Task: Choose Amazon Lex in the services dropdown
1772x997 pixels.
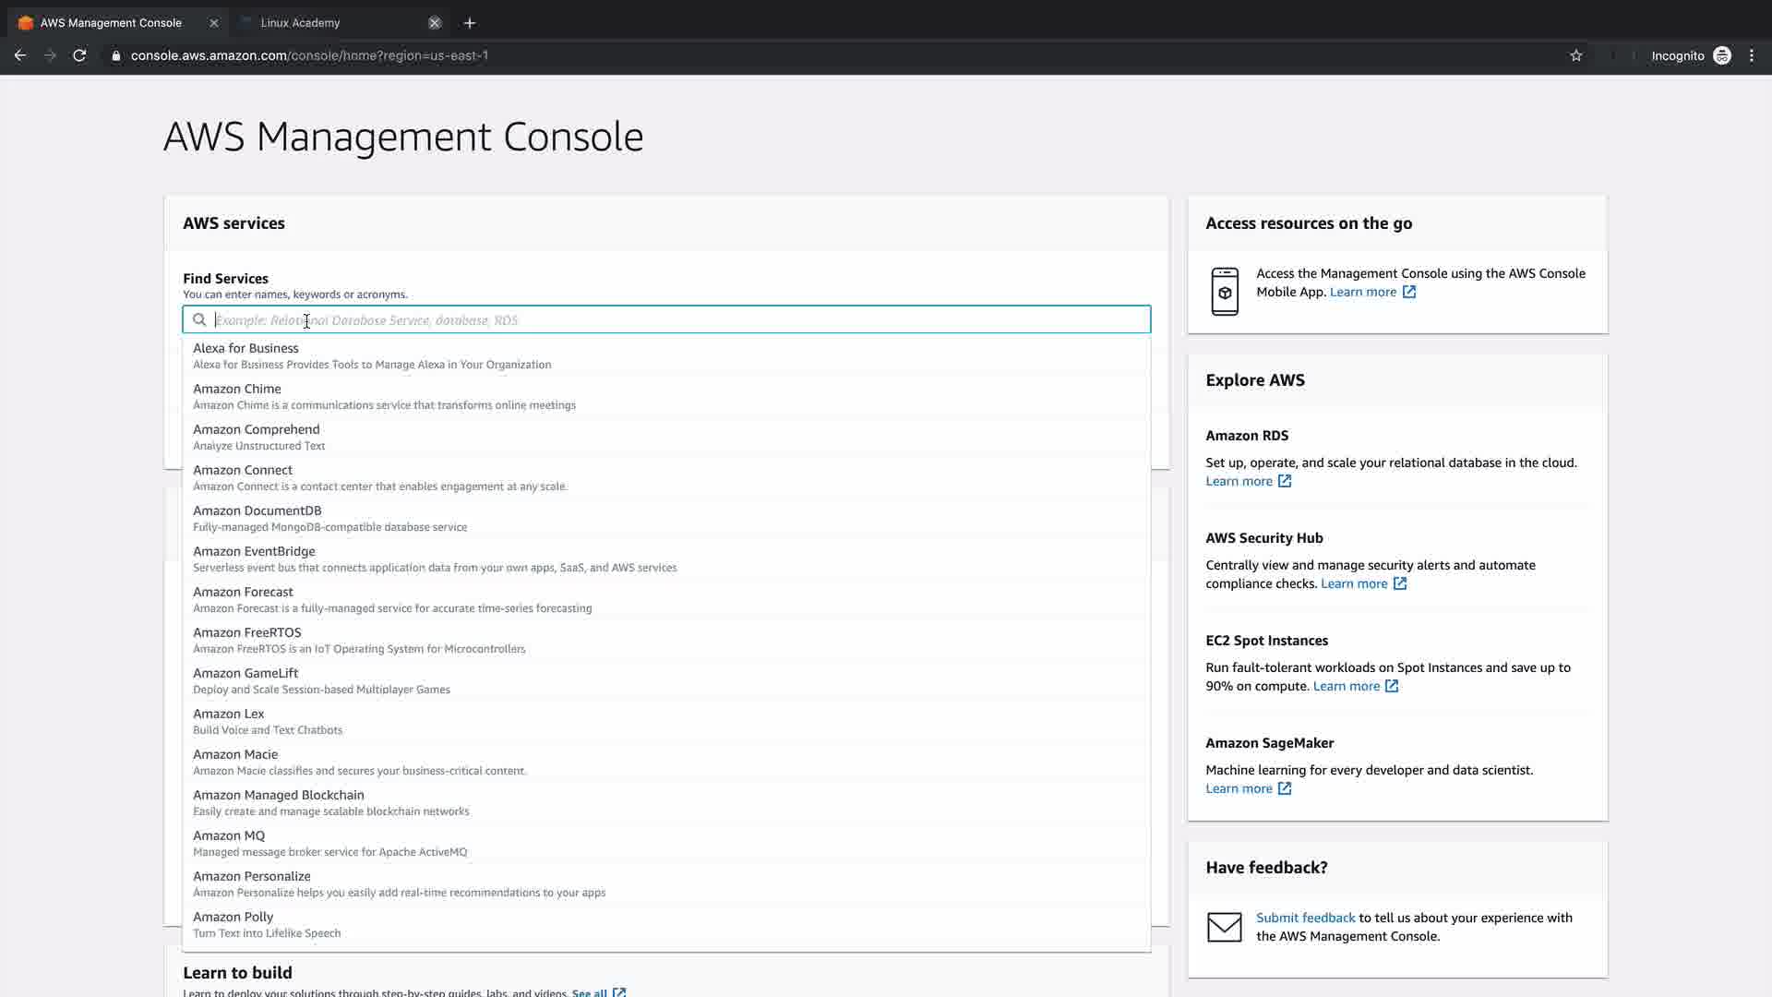Action: pyautogui.click(x=229, y=714)
